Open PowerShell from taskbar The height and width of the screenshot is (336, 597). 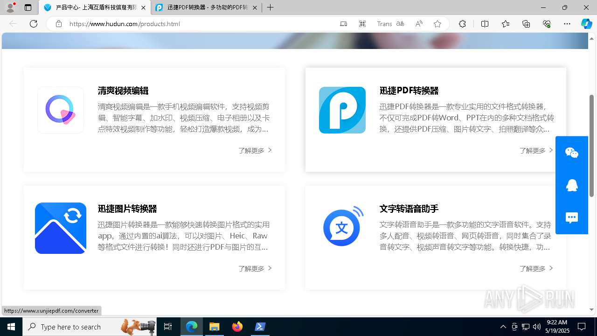pos(260,327)
